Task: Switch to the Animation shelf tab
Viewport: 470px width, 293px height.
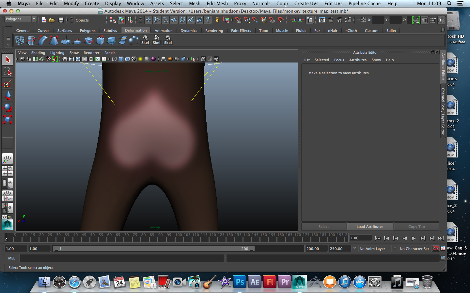Action: coord(163,31)
